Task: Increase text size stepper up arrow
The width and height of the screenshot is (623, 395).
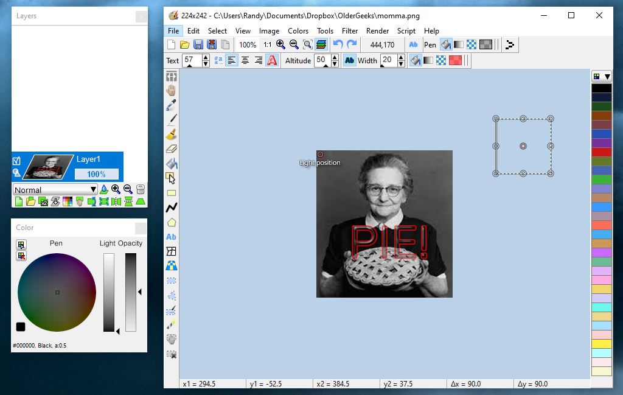Action: [206, 58]
